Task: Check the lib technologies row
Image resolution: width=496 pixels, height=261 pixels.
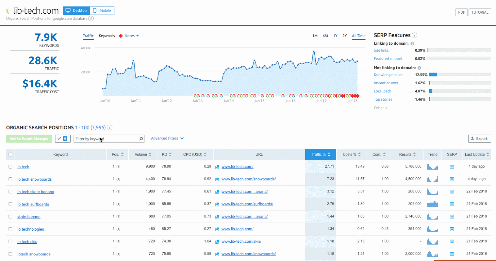Action: tap(10, 229)
